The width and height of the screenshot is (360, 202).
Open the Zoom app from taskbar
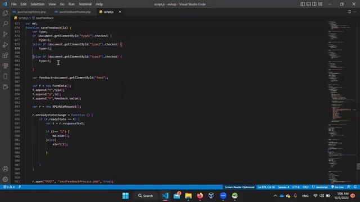(223, 196)
